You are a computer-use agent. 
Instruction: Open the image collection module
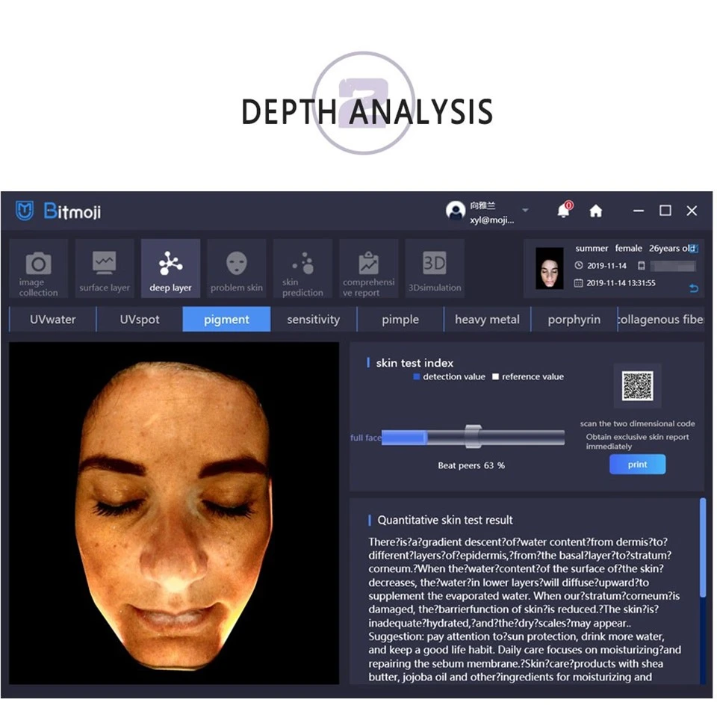[x=38, y=268]
